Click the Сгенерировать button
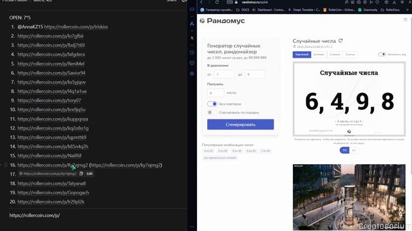The image size is (412, 231). (x=240, y=124)
